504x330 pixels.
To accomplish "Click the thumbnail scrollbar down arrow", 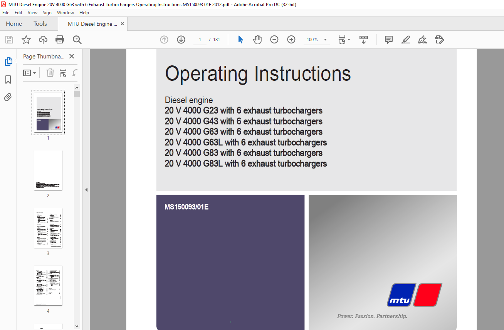I will [77, 326].
